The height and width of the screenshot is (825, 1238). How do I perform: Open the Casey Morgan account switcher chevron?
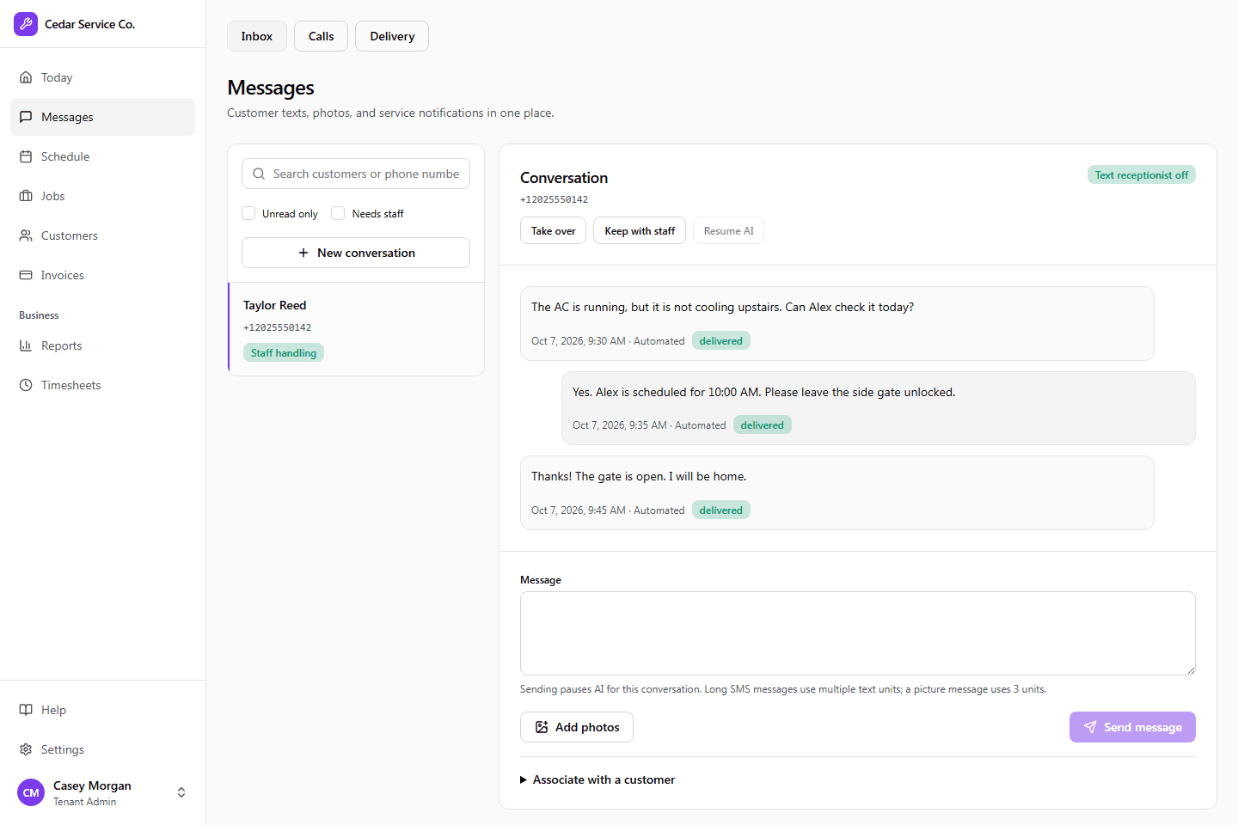(181, 792)
